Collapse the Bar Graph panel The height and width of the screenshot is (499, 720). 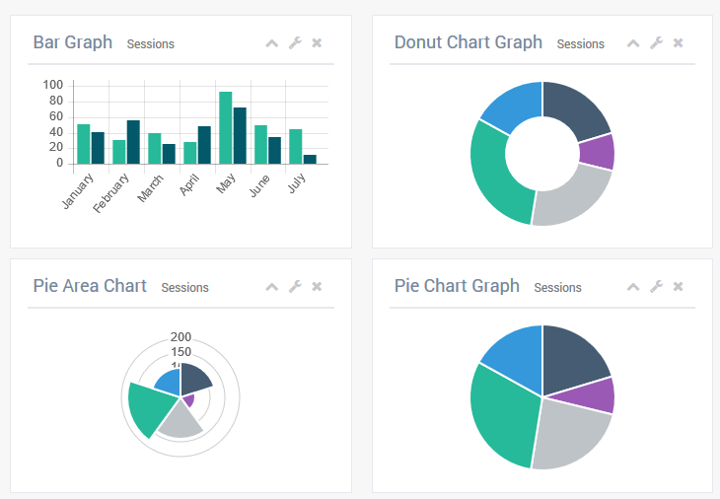tap(272, 43)
